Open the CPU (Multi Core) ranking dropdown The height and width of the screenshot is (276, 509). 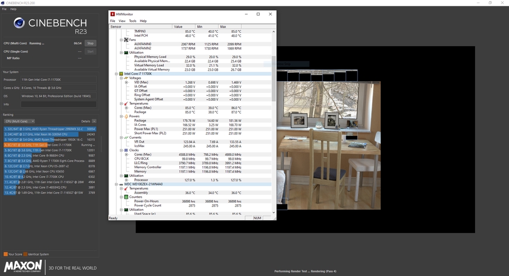[19, 122]
